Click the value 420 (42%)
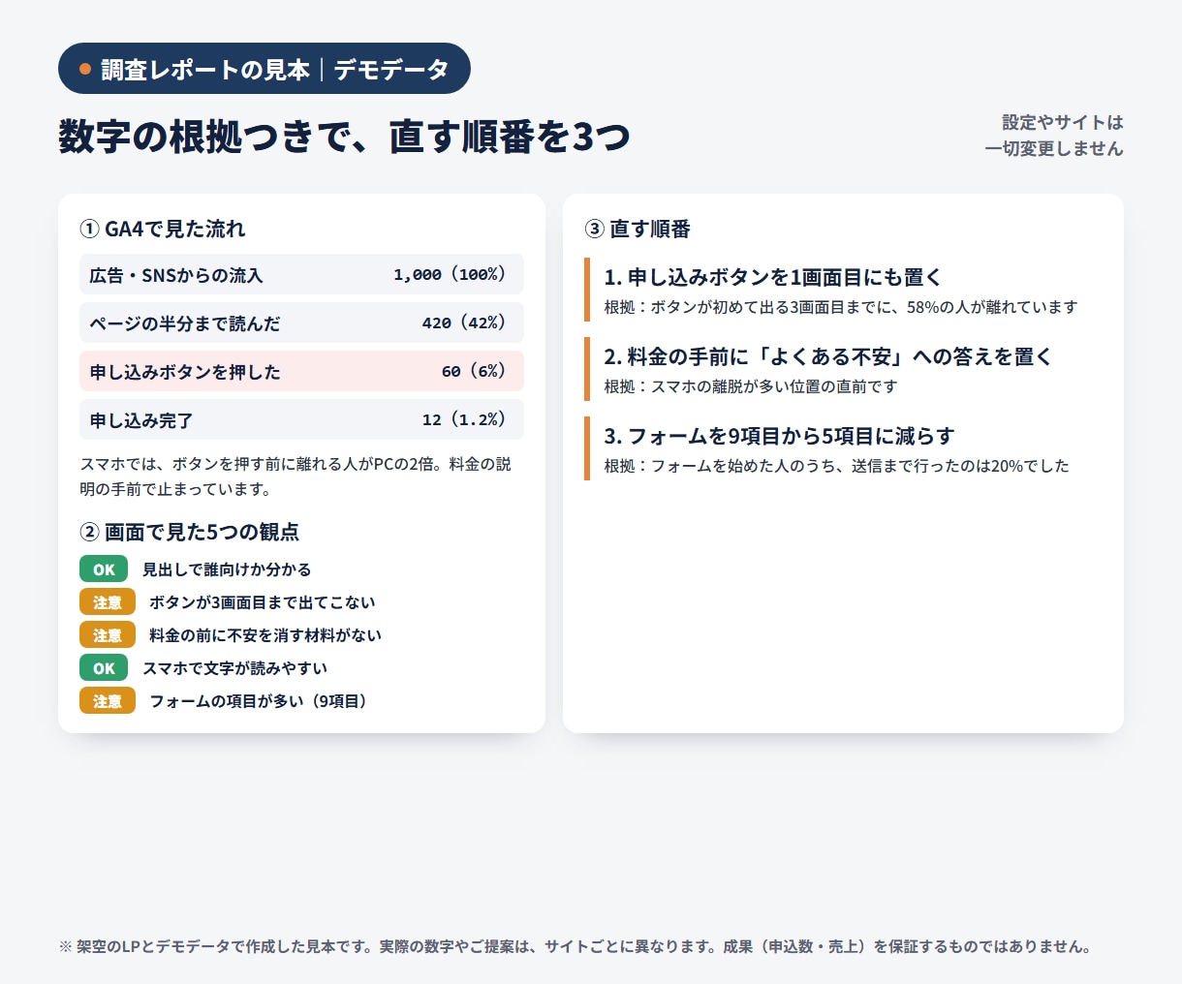Viewport: 1182px width, 984px height. (464, 323)
